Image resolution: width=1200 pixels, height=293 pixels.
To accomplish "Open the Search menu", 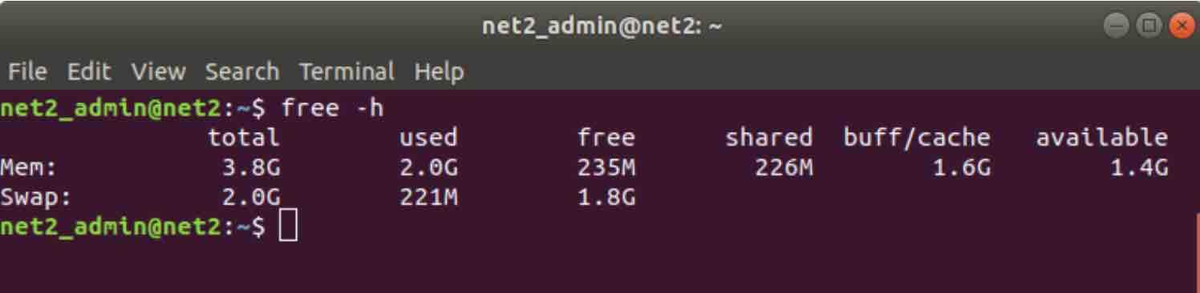I will pos(242,72).
